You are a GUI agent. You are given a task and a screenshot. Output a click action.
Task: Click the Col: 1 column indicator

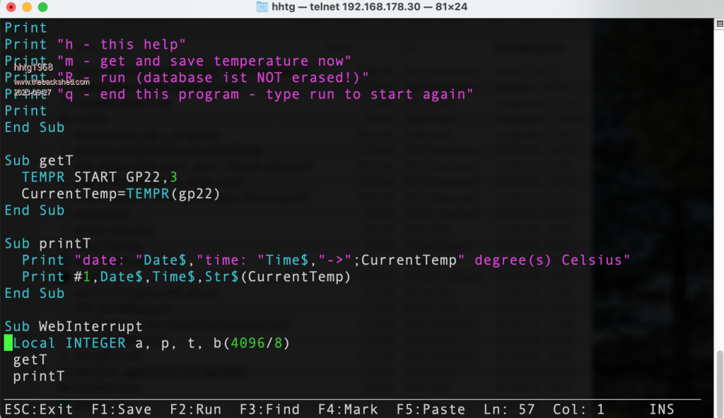click(579, 410)
